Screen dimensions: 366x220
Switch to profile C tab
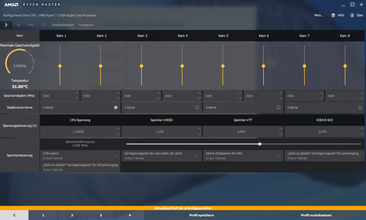[14, 215]
